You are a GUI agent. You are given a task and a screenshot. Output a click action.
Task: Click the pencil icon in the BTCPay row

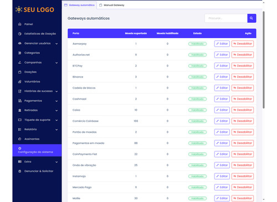[x=218, y=66]
